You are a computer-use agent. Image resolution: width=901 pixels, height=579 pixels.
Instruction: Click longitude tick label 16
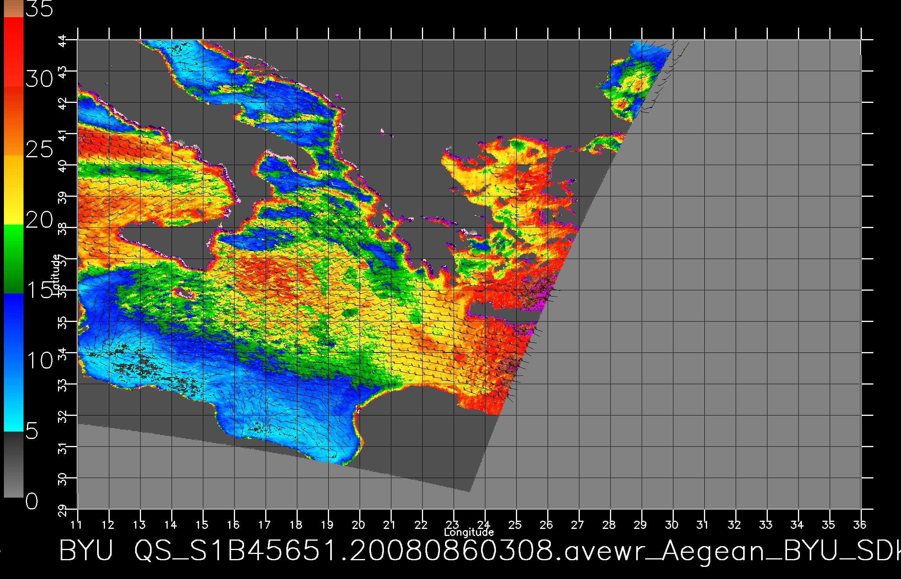tap(233, 525)
